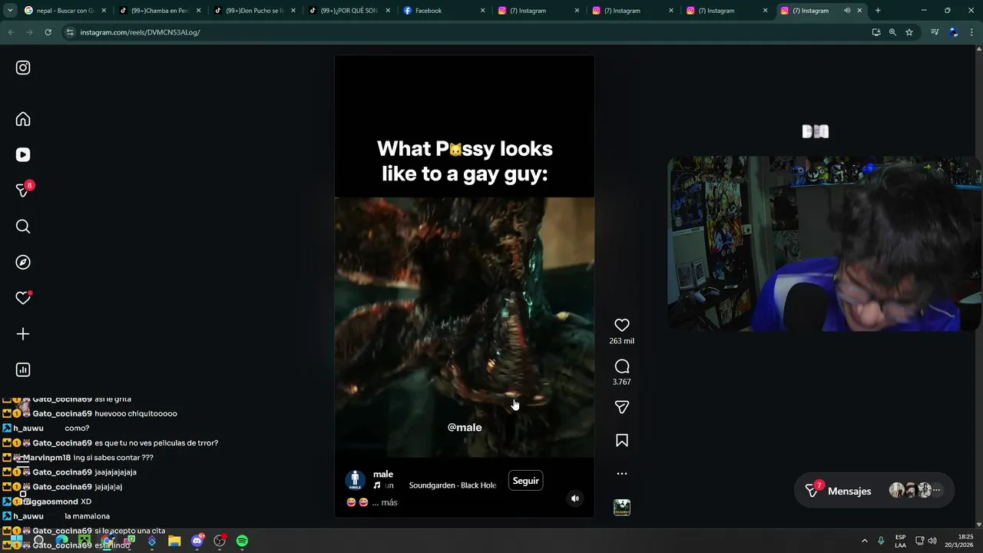Share the reel with paper plane icon
The width and height of the screenshot is (983, 553).
[x=622, y=407]
